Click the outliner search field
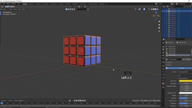The image size is (192, 108). click(x=178, y=6)
